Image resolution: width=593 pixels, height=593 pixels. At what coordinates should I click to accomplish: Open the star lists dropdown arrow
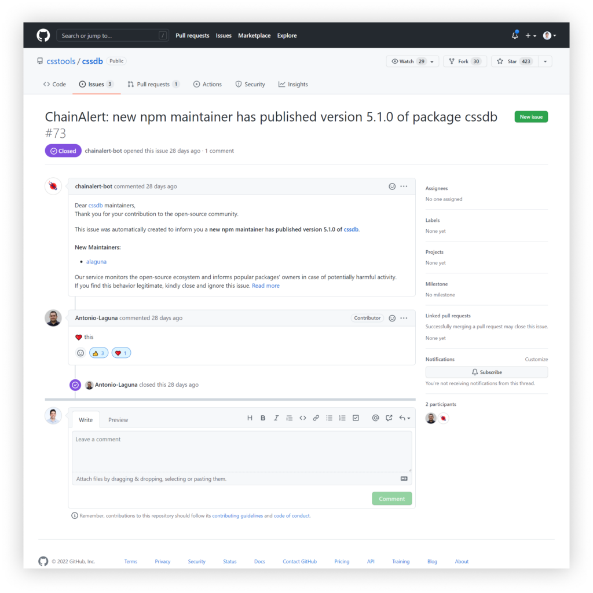point(545,61)
